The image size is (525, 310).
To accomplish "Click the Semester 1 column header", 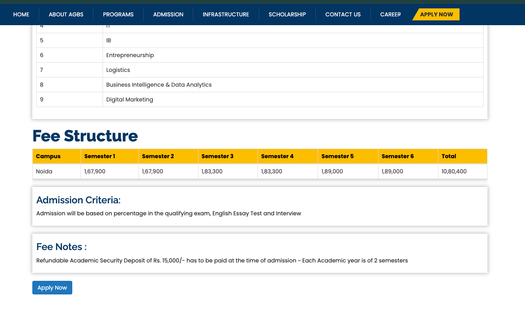I will [x=100, y=156].
